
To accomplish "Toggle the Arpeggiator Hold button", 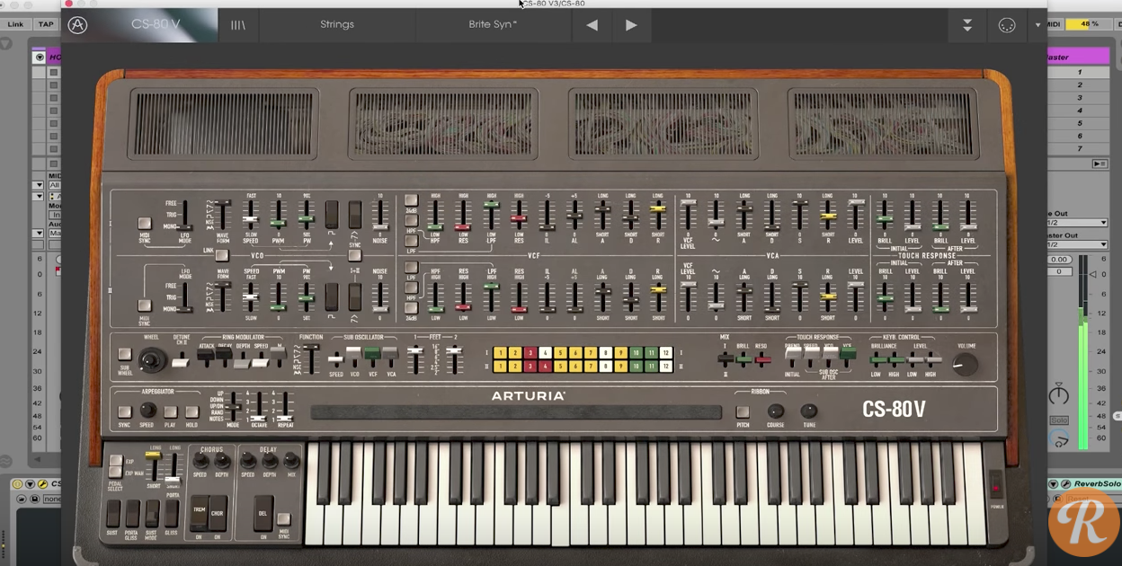I will click(x=191, y=412).
